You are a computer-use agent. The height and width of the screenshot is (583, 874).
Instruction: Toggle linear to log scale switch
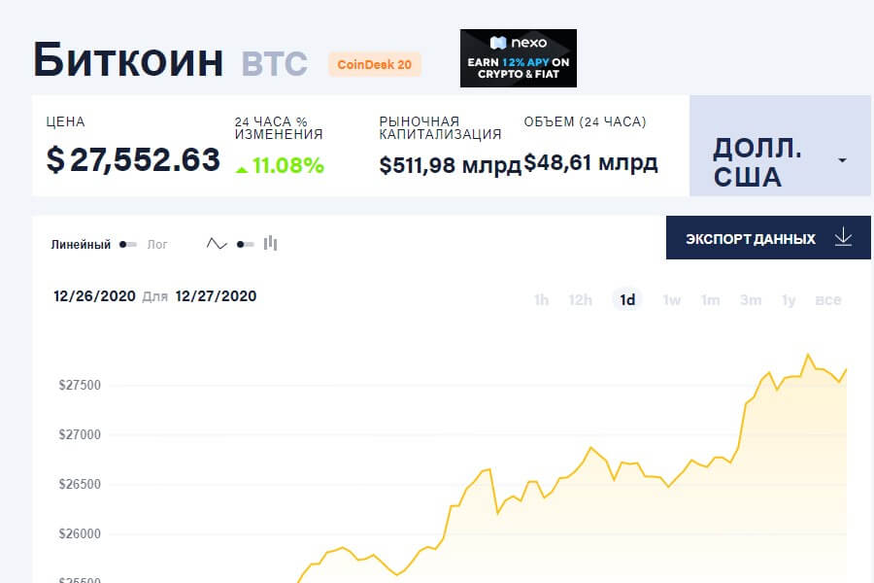click(128, 244)
